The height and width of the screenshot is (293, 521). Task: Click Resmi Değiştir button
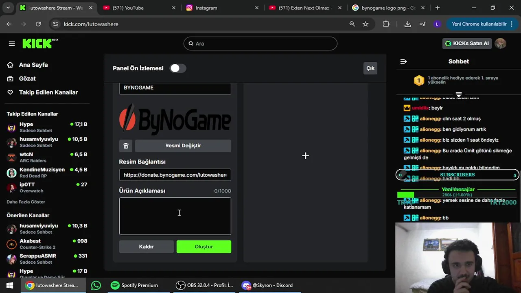[183, 146]
